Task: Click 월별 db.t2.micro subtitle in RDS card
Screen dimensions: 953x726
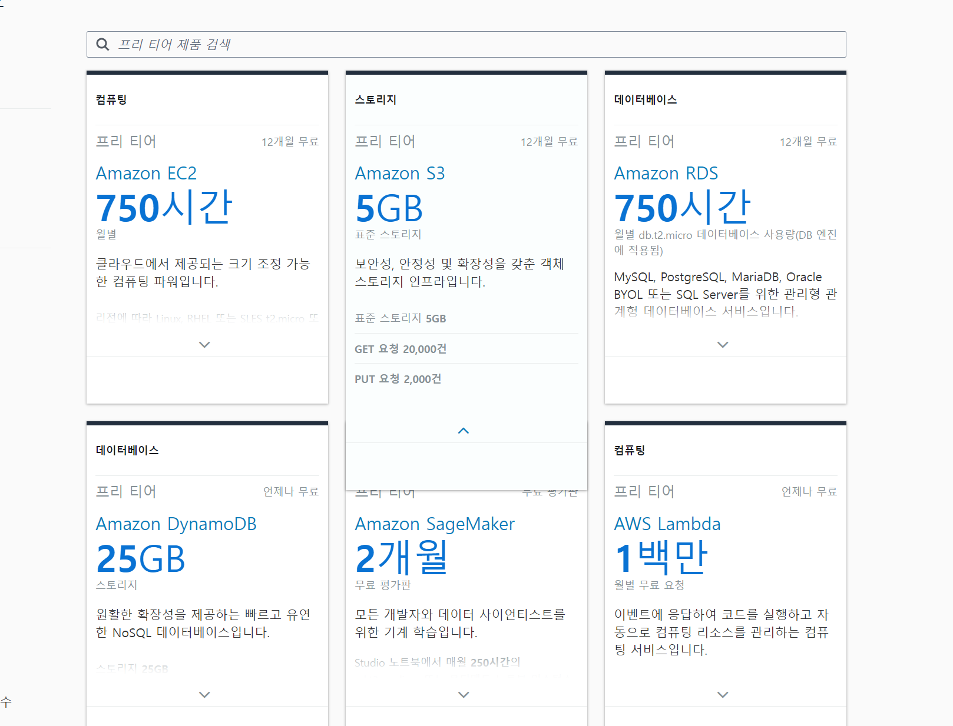Action: 726,242
